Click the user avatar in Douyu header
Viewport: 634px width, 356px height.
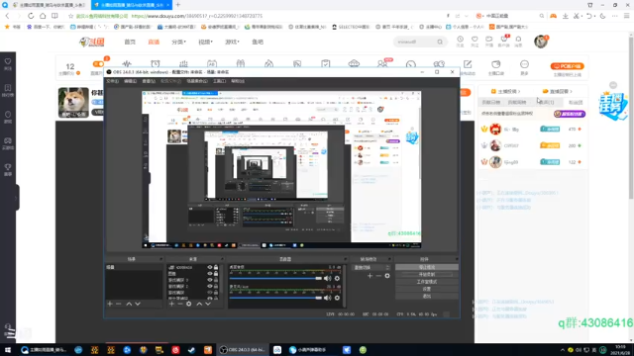541,42
